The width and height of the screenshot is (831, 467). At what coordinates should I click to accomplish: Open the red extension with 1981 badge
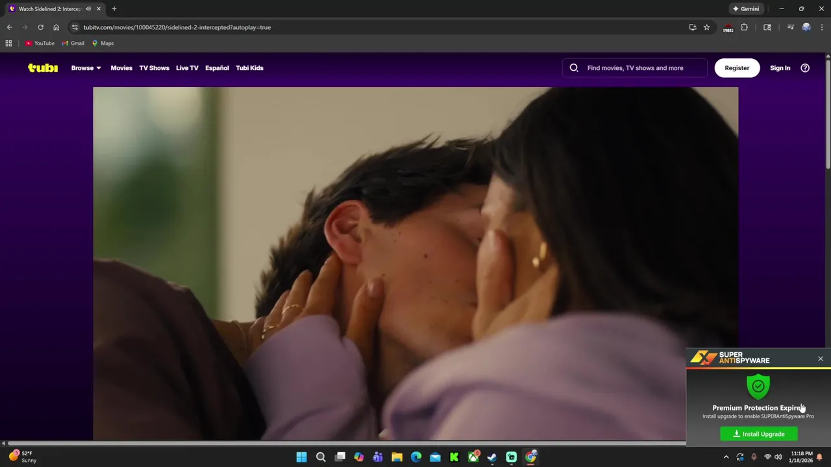pos(728,28)
